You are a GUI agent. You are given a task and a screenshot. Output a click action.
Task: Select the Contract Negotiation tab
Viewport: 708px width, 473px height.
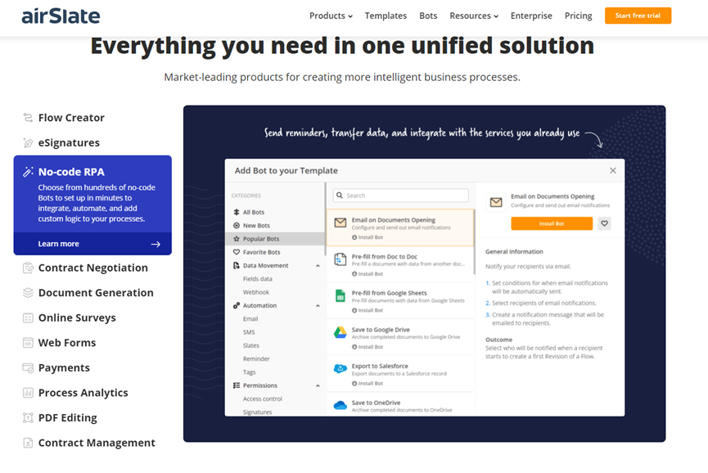pos(92,268)
